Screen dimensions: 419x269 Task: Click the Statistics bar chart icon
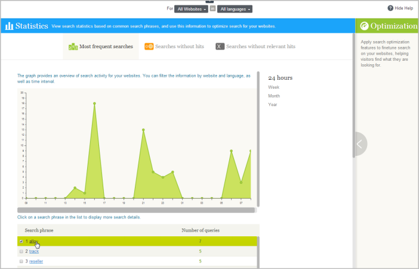click(9, 26)
